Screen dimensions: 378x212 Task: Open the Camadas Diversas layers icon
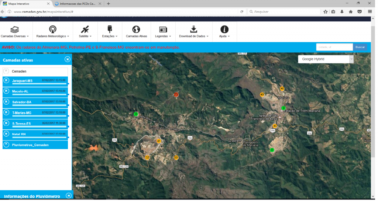click(x=14, y=29)
